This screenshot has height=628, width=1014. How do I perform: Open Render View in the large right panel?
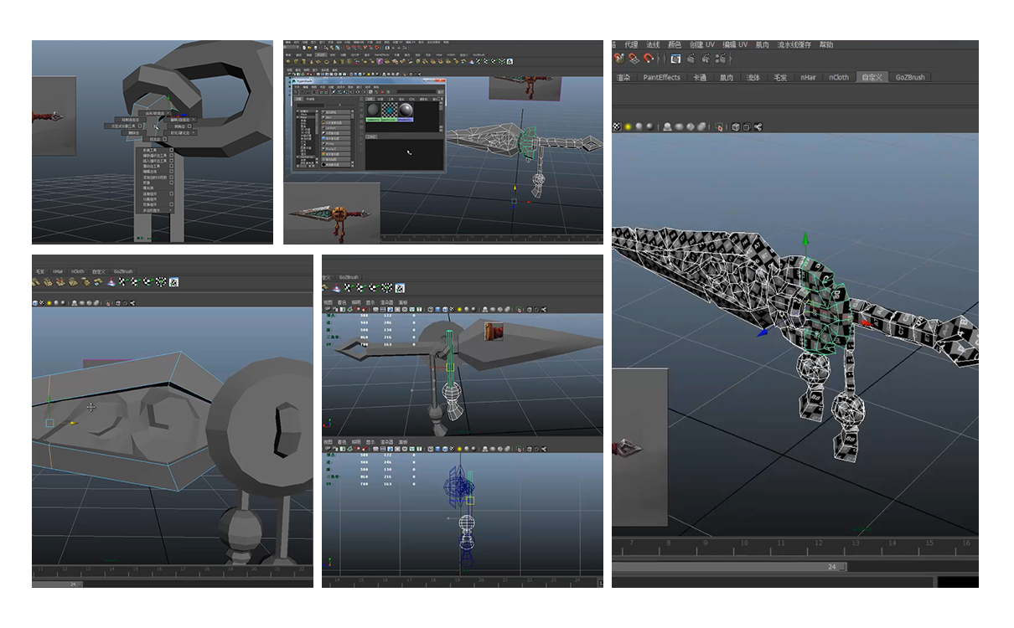tap(675, 59)
